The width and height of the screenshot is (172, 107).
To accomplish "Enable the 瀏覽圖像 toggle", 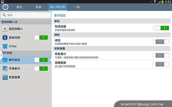I will 162,64.
